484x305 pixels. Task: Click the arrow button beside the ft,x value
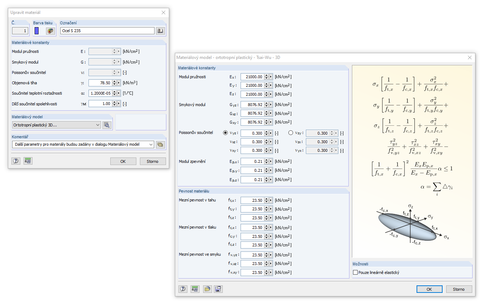coord(271,200)
